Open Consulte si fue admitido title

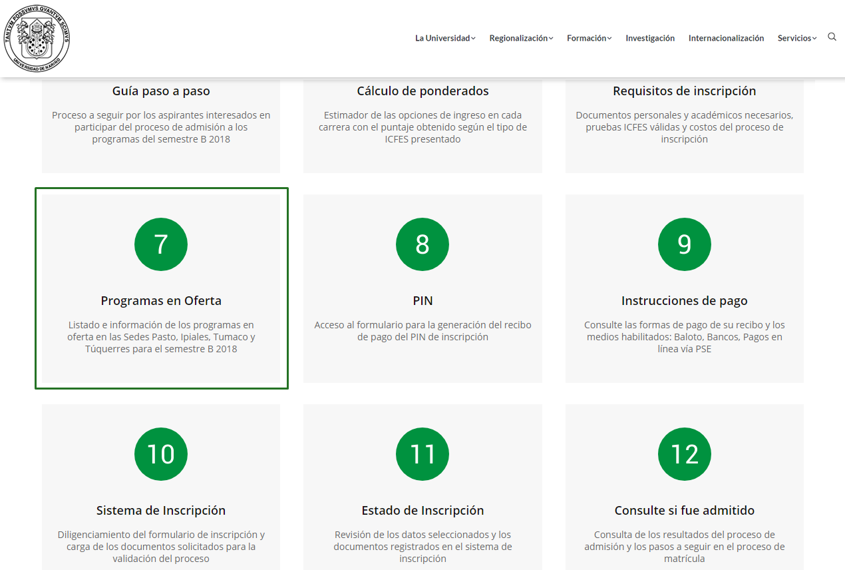click(x=685, y=510)
